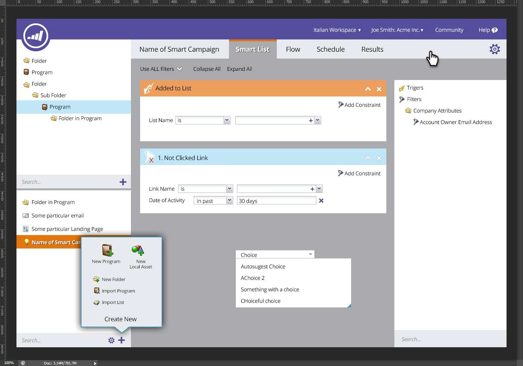Expand Company Attributes folder

[x=433, y=111]
